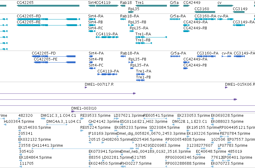Select EST EK154630.5prime
The width and height of the screenshot is (255, 168).
pyautogui.click(x=19, y=131)
